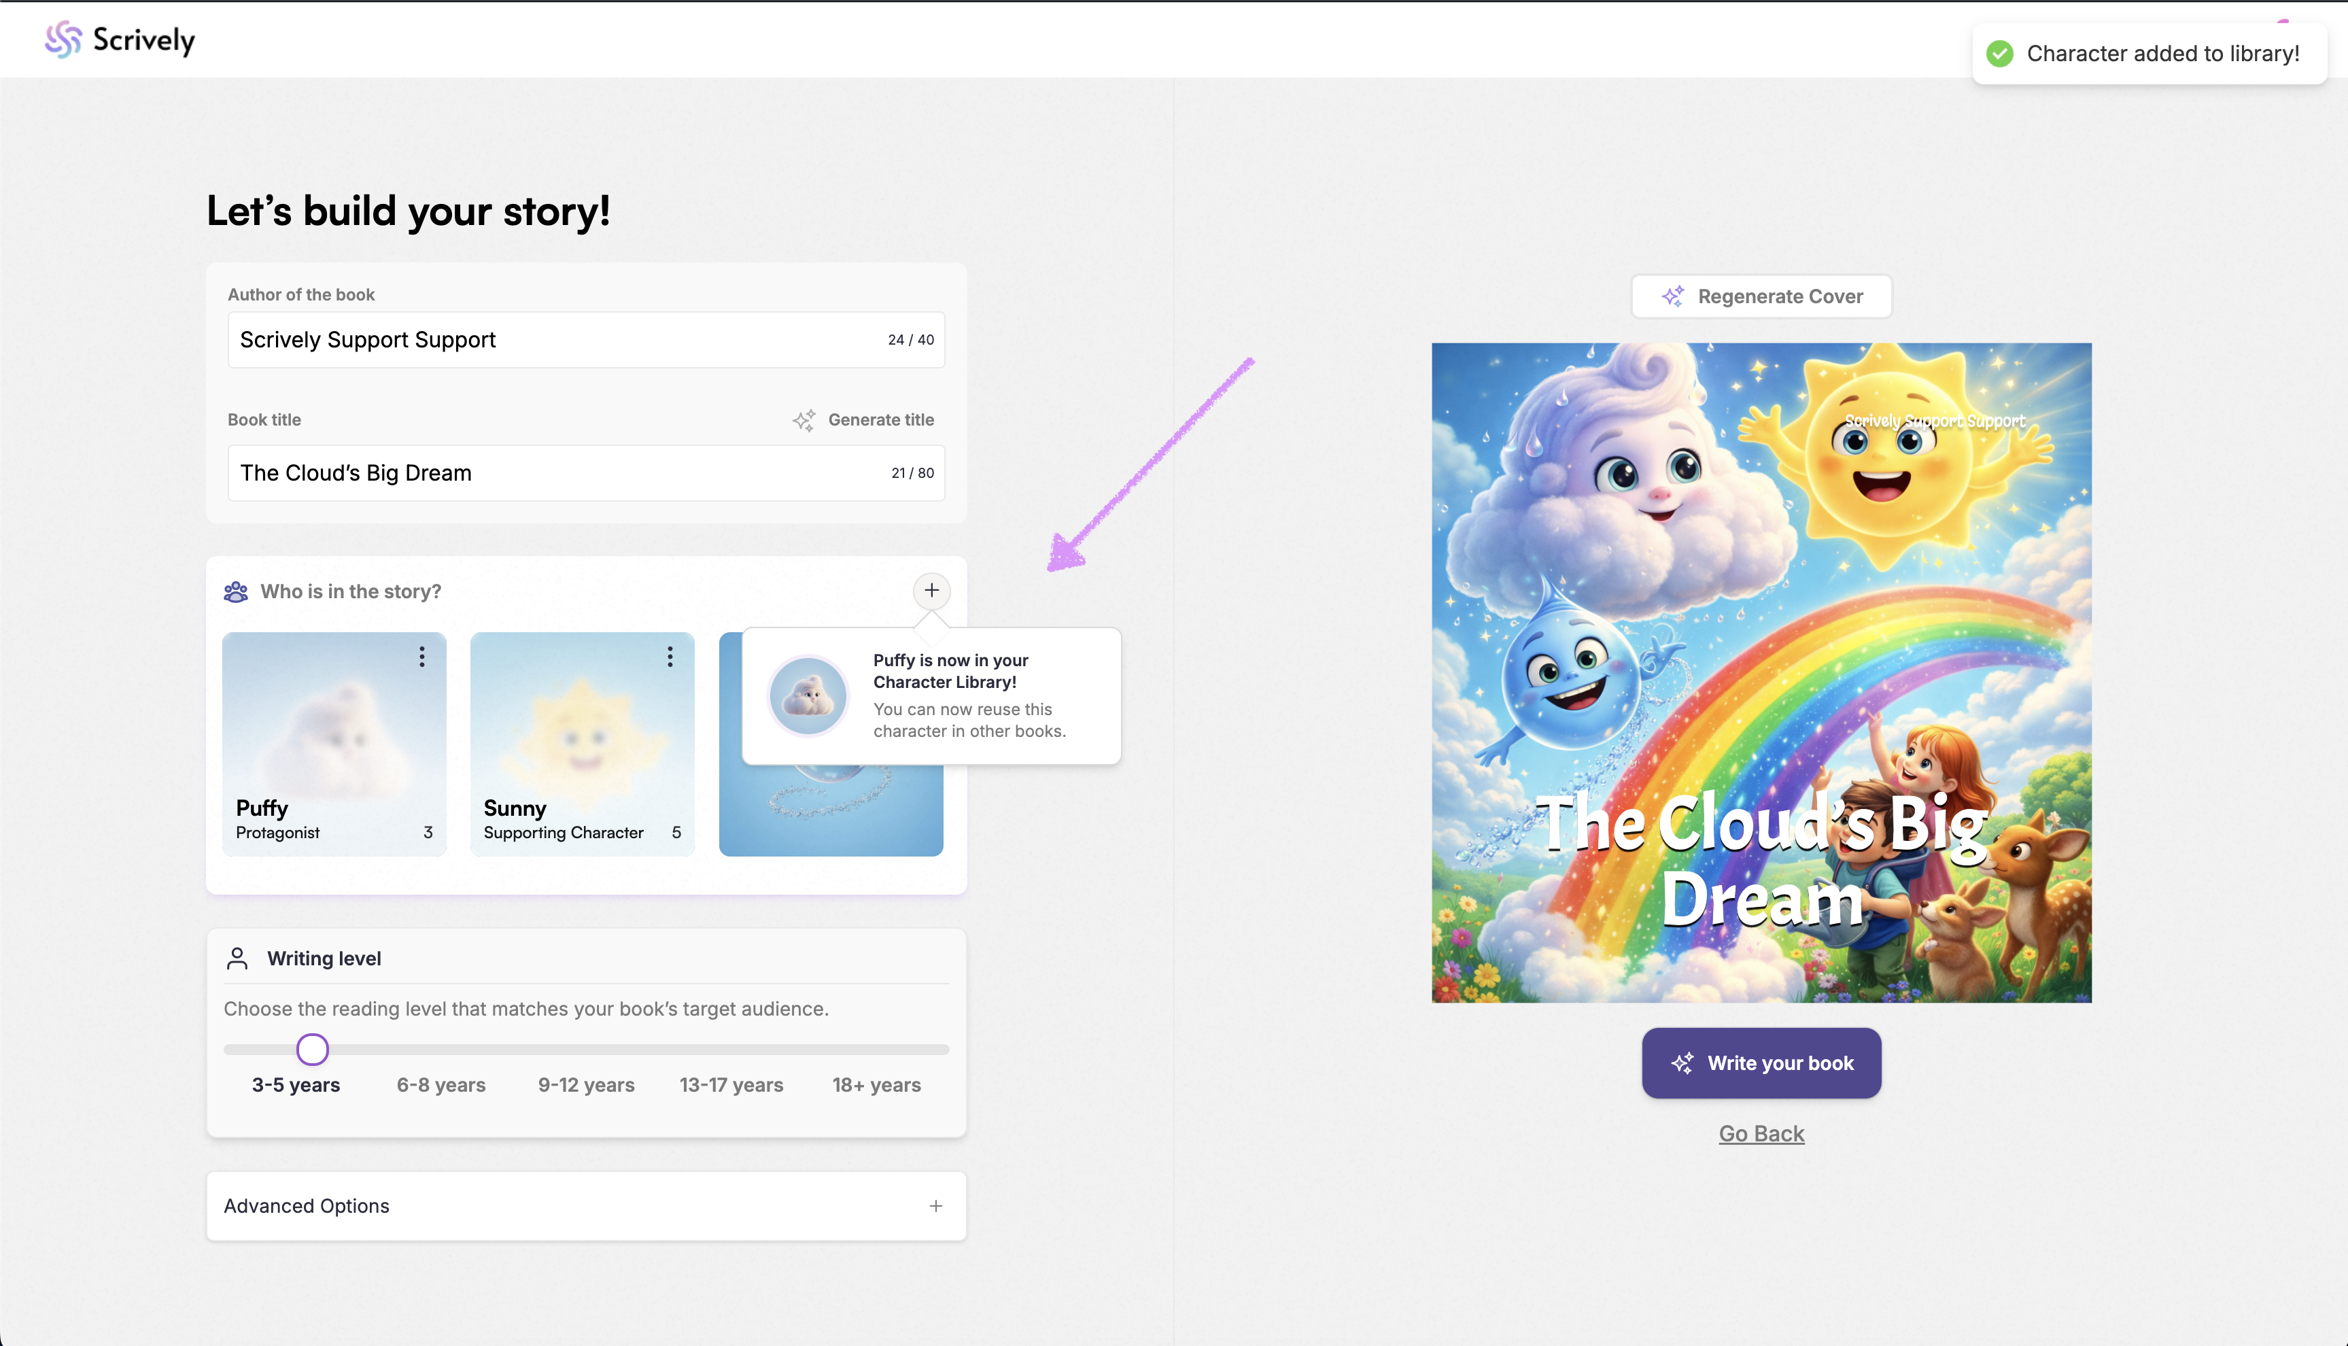Click the people icon in story section
The height and width of the screenshot is (1346, 2348).
pos(236,591)
